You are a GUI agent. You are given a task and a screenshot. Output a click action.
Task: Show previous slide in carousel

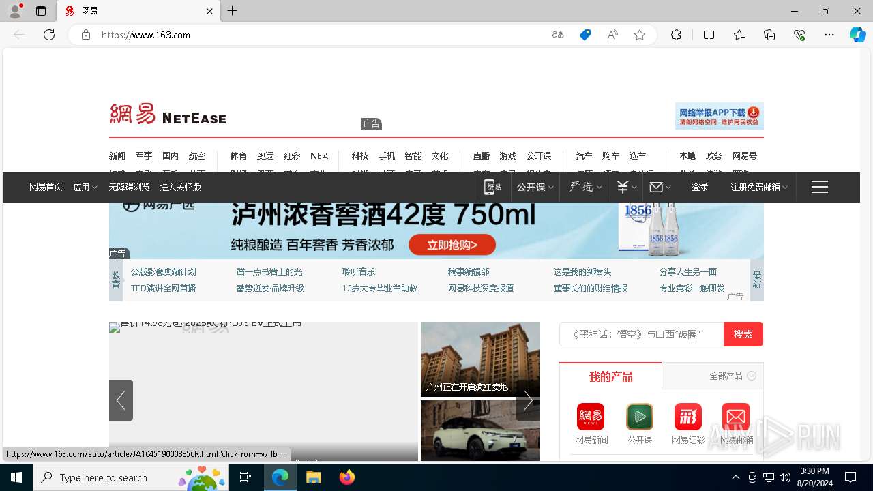[121, 400]
